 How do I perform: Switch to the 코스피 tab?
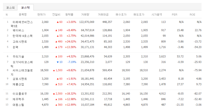[x=10, y=8]
